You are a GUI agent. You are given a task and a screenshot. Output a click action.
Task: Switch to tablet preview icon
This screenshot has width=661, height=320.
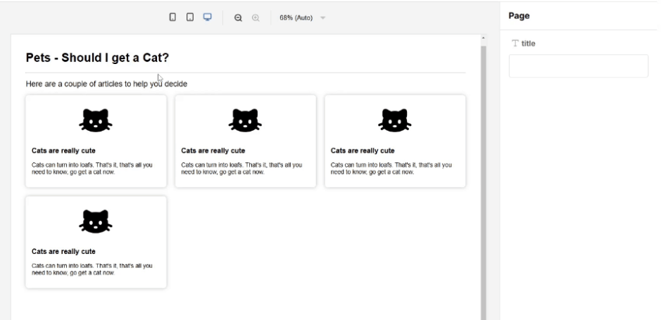[x=190, y=18]
